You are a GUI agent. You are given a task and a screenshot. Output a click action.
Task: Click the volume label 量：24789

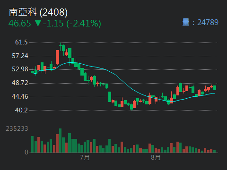(x=201, y=22)
